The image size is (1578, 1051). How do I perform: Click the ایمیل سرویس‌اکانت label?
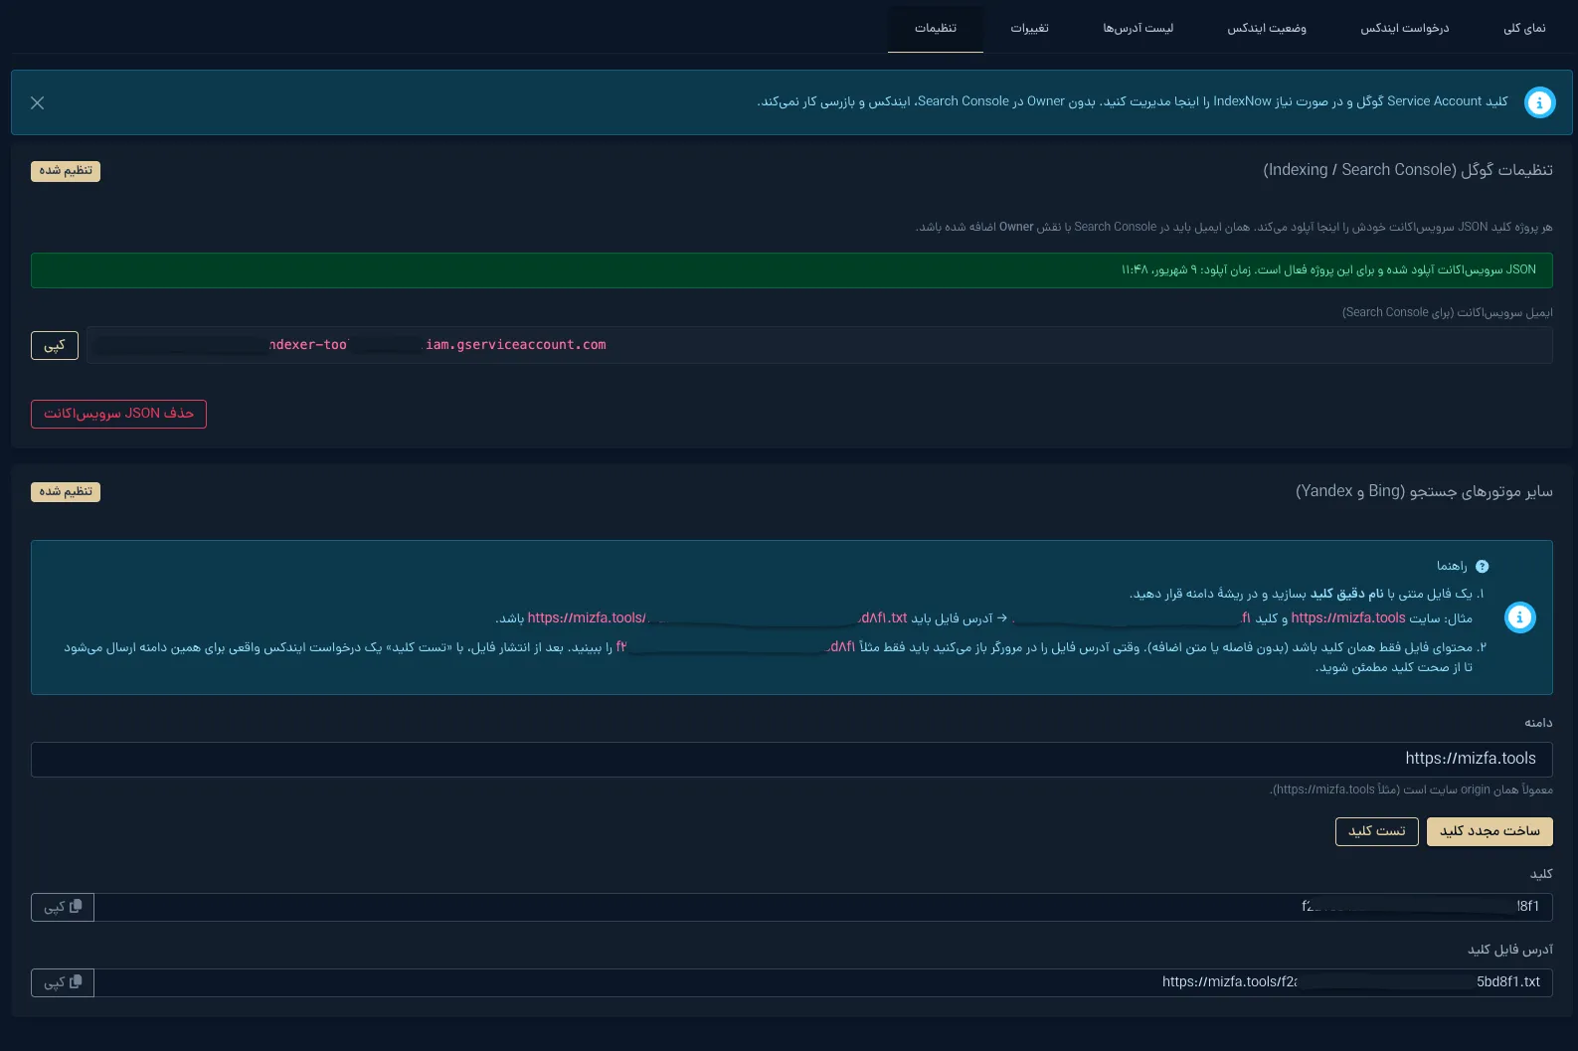click(x=1448, y=312)
